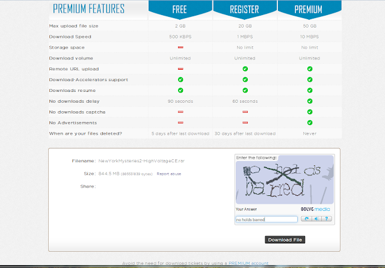Click the '60 seconds' delay cell
The image size is (385, 268).
tap(245, 102)
